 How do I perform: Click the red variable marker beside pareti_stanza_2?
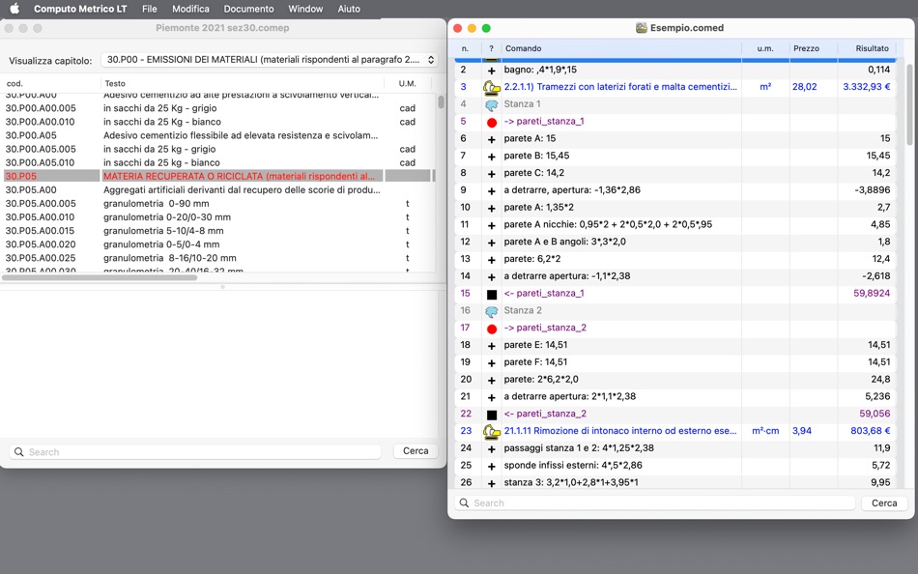(492, 328)
